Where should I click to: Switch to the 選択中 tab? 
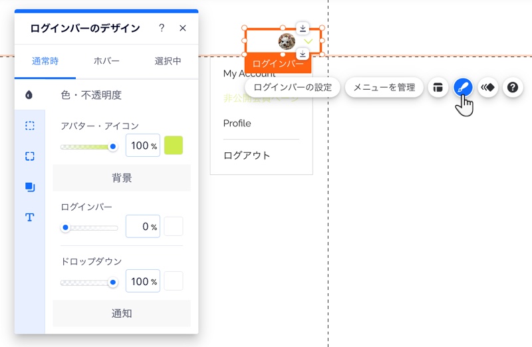pos(168,61)
